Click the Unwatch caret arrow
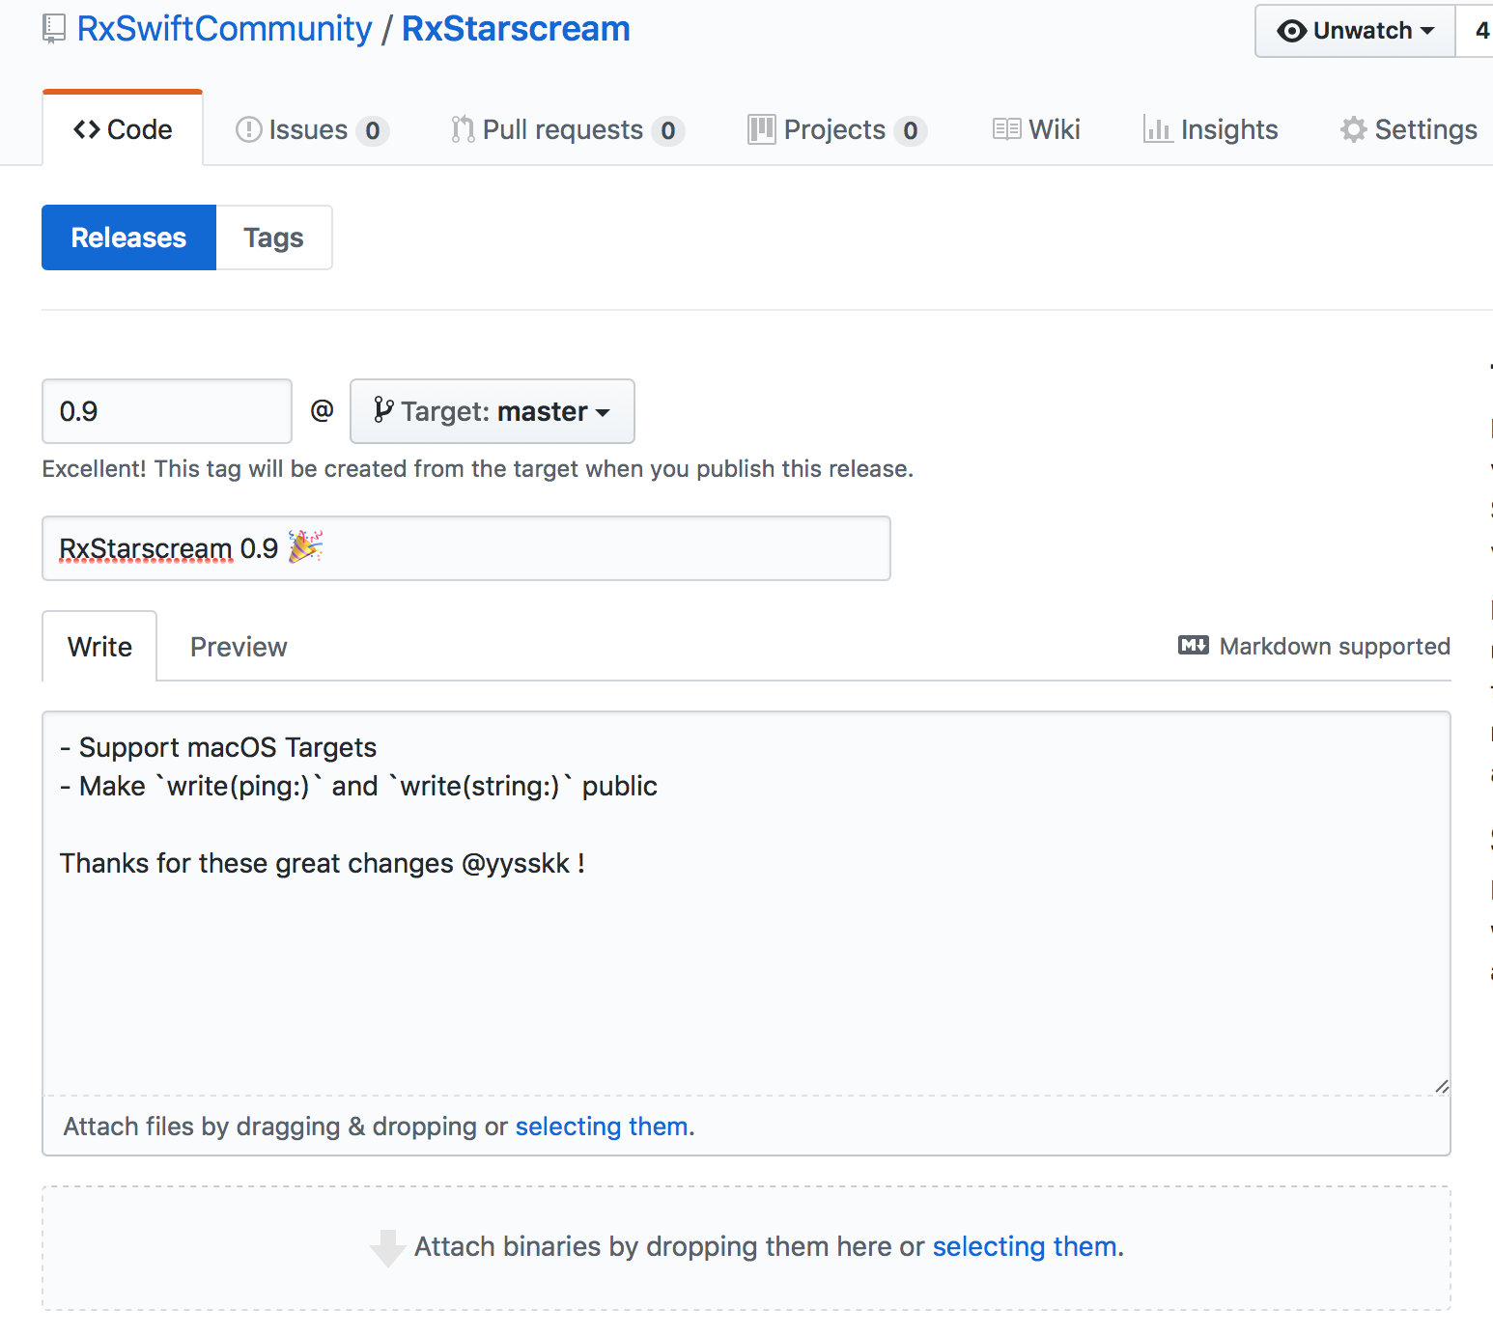 click(x=1427, y=31)
